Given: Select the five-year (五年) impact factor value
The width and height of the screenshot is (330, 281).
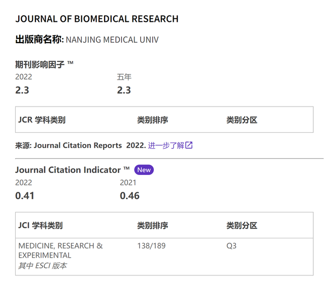Looking at the screenshot, I should [x=124, y=90].
